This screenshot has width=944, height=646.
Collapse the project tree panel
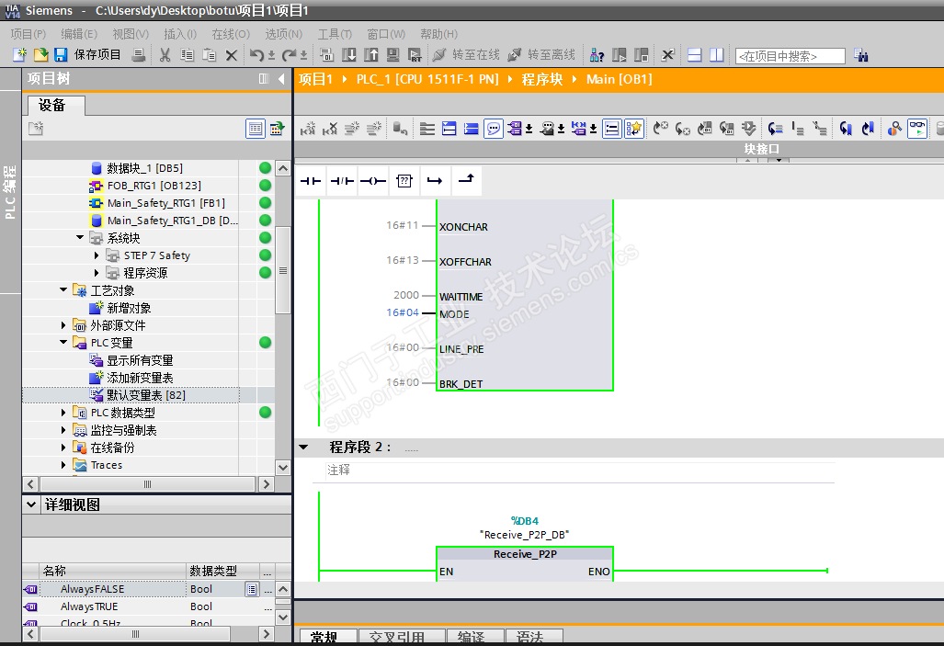(x=281, y=79)
